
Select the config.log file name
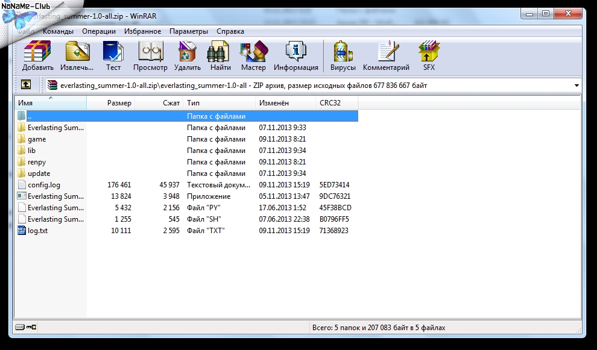44,185
